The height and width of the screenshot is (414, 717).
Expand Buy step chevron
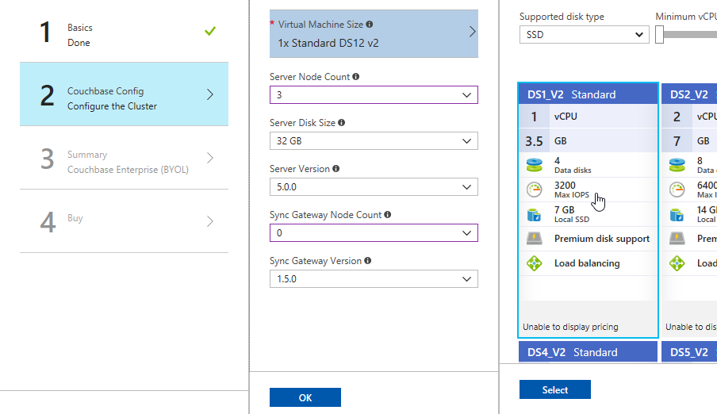[210, 221]
